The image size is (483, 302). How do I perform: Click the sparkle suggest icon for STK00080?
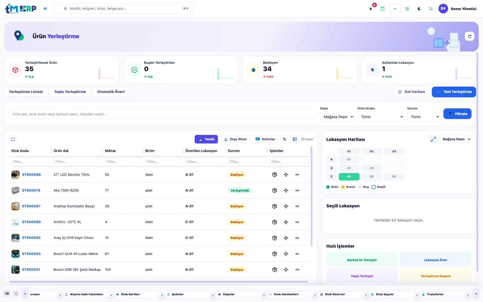tap(286, 222)
